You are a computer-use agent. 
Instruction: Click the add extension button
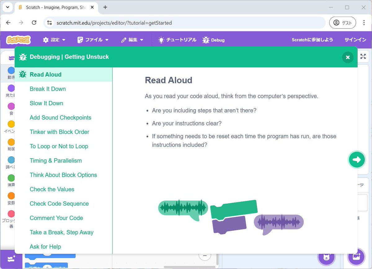(11, 259)
